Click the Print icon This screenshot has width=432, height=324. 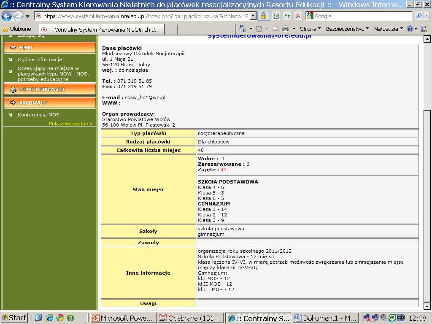pos(286,29)
